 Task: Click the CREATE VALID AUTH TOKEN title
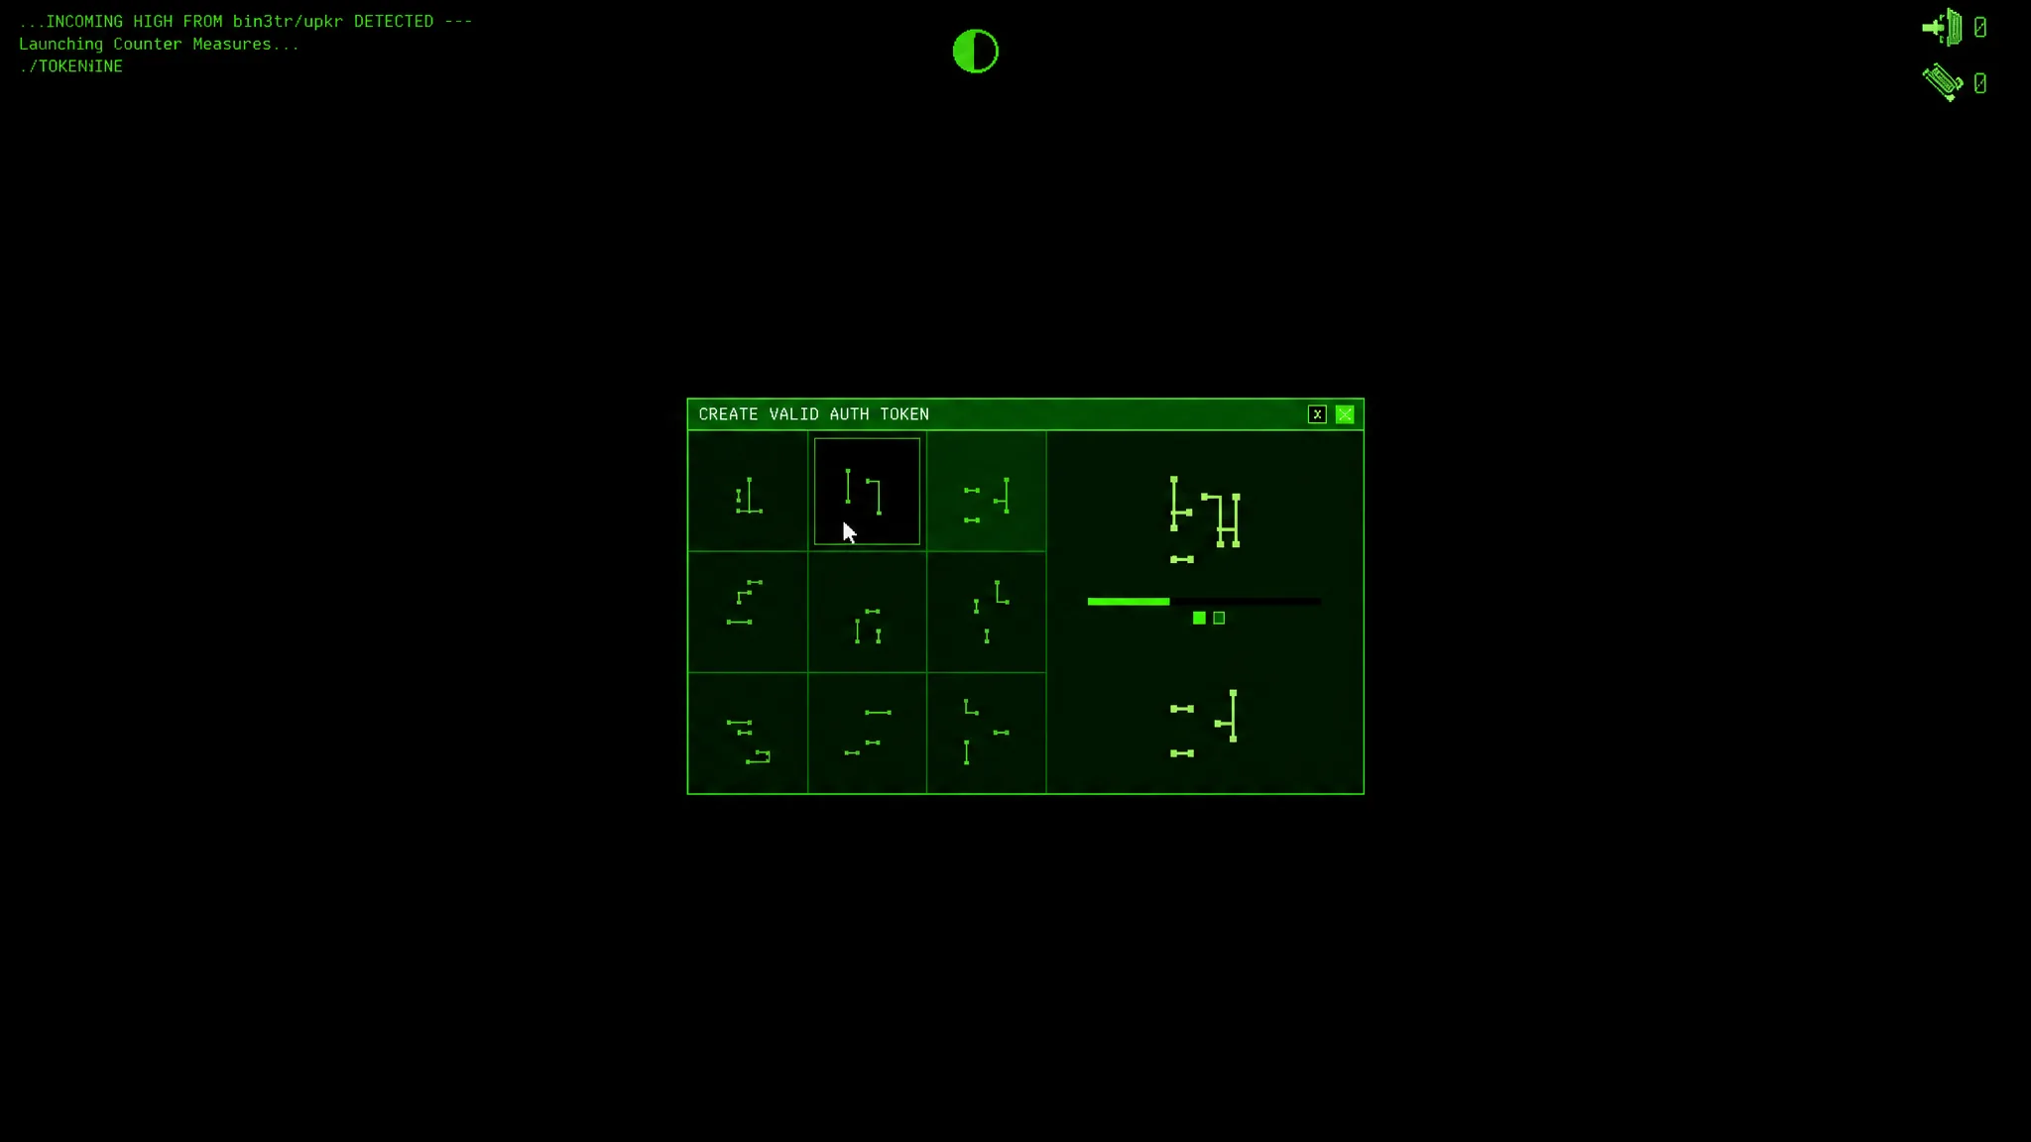[x=814, y=414]
